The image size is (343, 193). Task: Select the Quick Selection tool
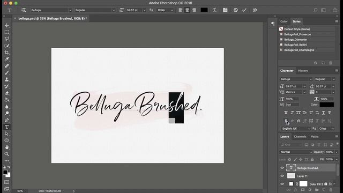7,46
